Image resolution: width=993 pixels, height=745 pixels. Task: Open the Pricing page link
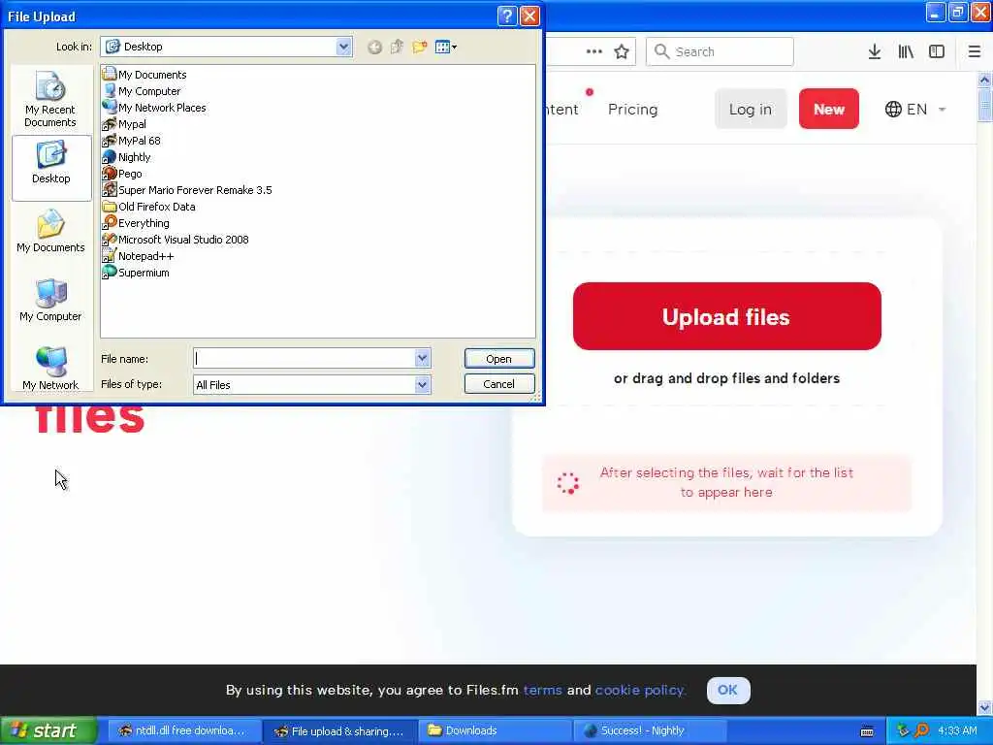pos(632,109)
